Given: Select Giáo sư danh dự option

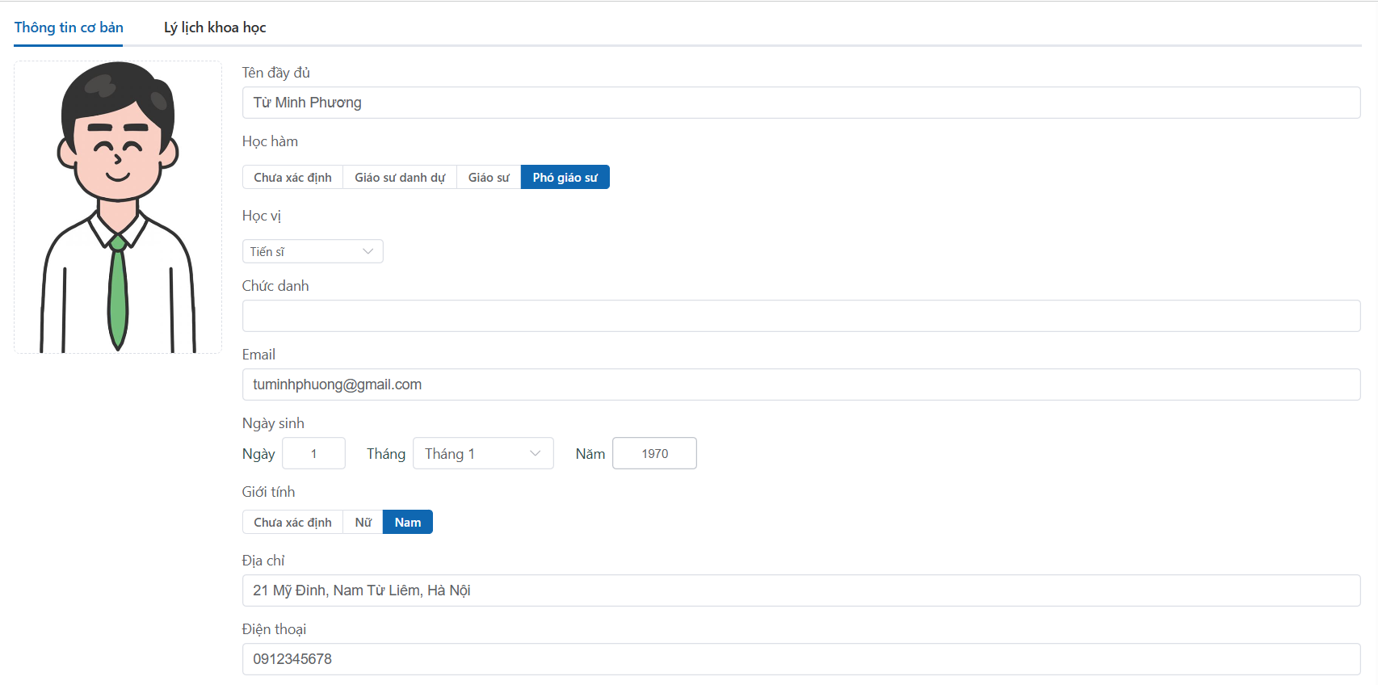Looking at the screenshot, I should click(400, 178).
